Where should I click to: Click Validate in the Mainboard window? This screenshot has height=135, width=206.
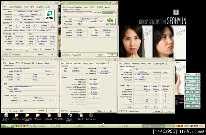(41, 111)
